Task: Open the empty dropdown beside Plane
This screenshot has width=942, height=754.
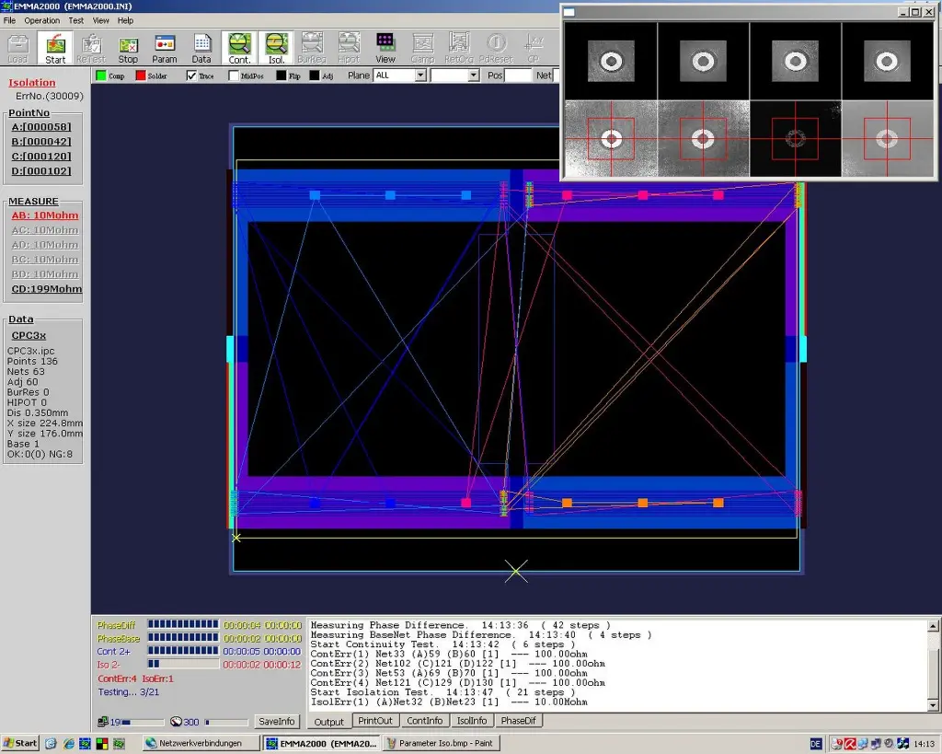Action: (474, 75)
